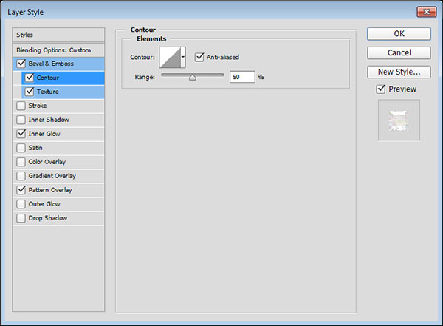Toggle the Preview checkbox
This screenshot has height=326, width=443.
click(x=381, y=89)
